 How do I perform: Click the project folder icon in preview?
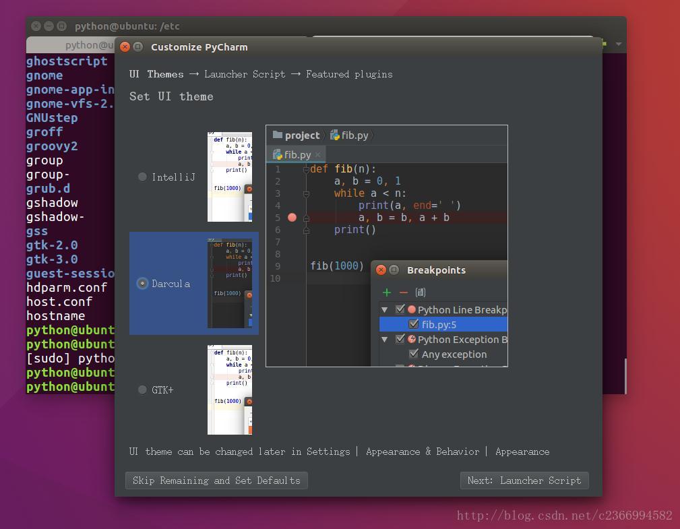coord(278,135)
